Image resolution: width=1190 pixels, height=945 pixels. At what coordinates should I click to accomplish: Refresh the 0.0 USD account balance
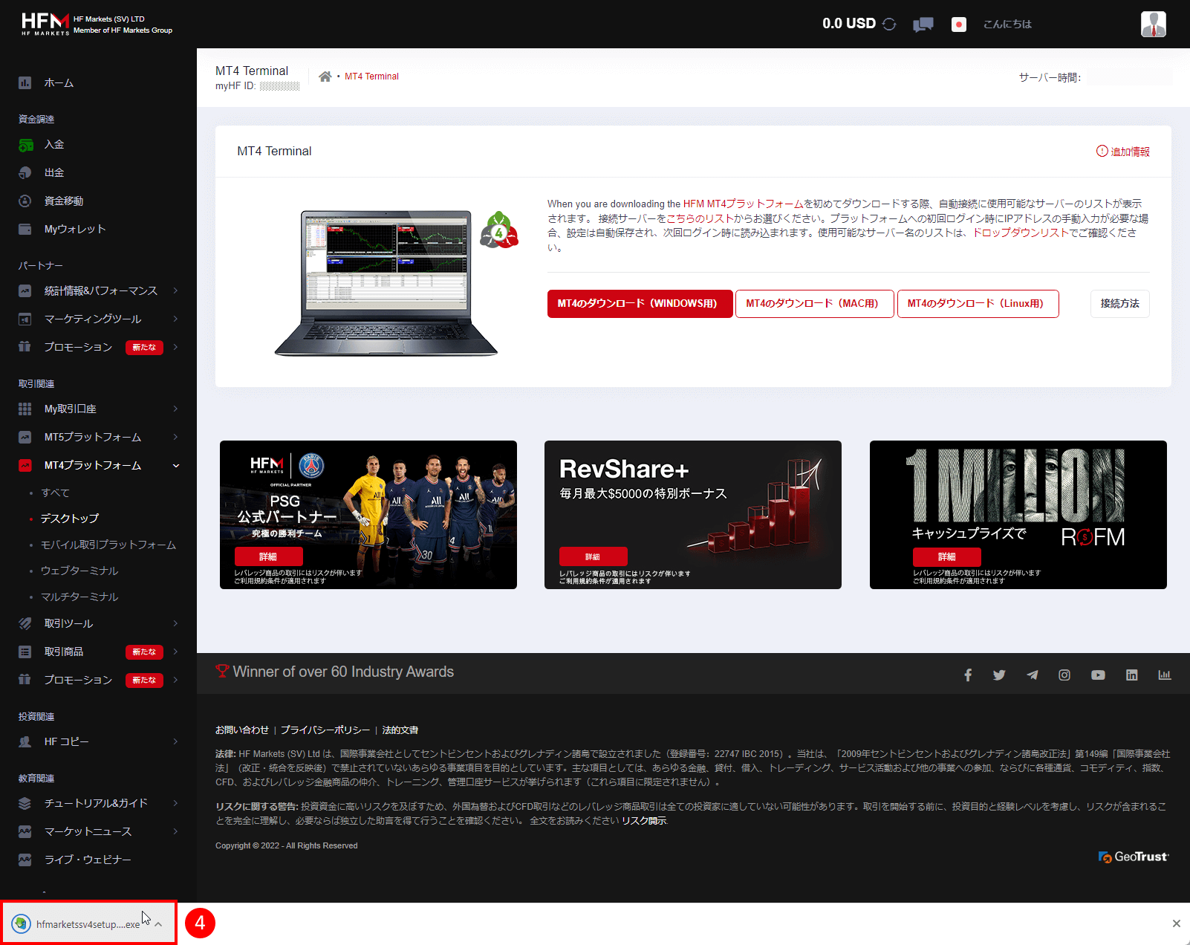(x=888, y=23)
